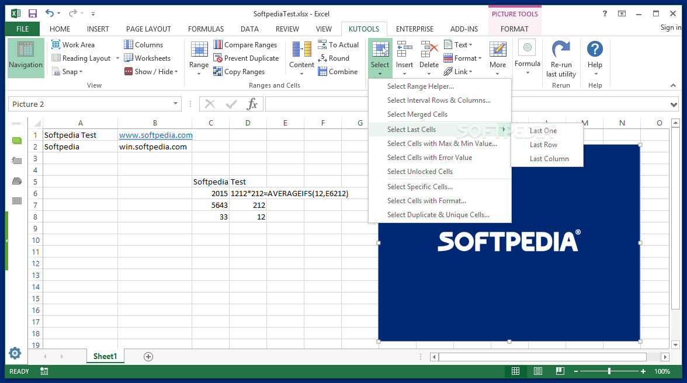The image size is (687, 383).
Task: Switch to Page Break Preview
Action: (560, 371)
